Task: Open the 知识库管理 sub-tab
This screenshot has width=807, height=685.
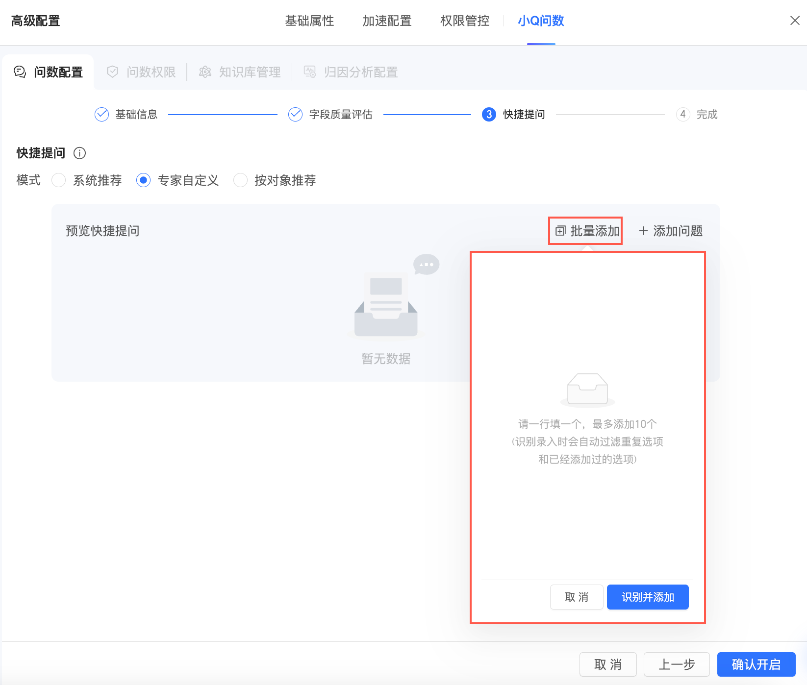Action: click(240, 72)
